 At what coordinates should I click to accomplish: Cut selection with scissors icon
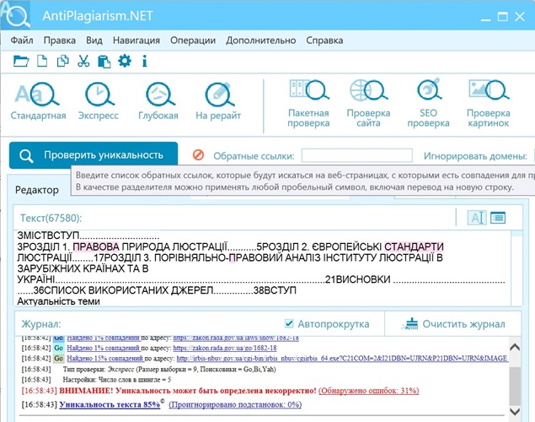[x=83, y=61]
